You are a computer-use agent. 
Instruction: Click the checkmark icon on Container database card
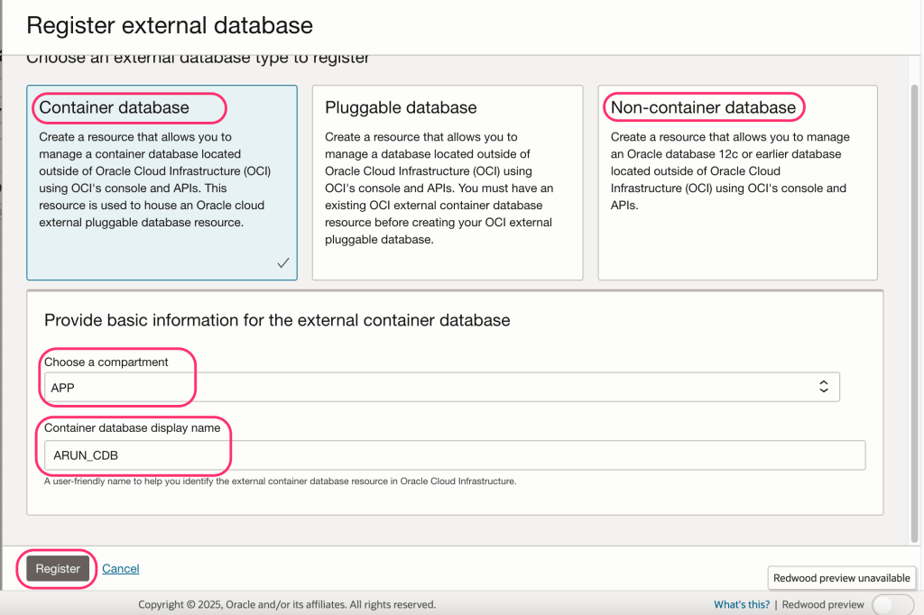[x=282, y=263]
